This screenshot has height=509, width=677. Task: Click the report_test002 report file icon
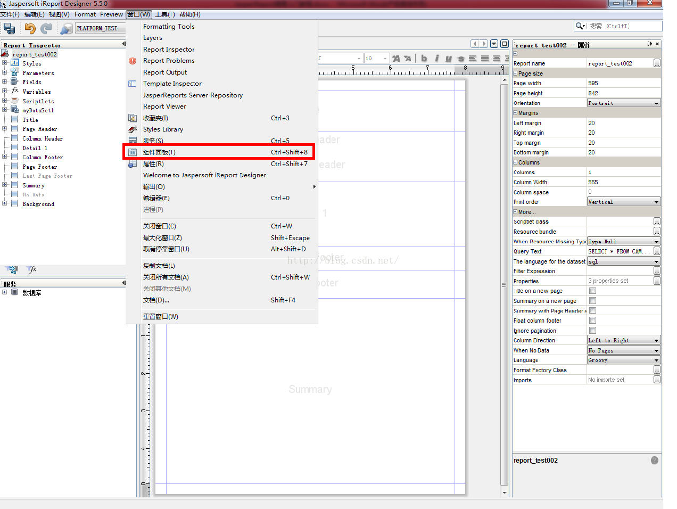point(5,54)
